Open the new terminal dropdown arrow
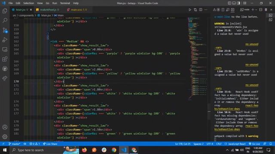Screen dimensions: 275x154 pyautogui.click(x=256, y=10)
